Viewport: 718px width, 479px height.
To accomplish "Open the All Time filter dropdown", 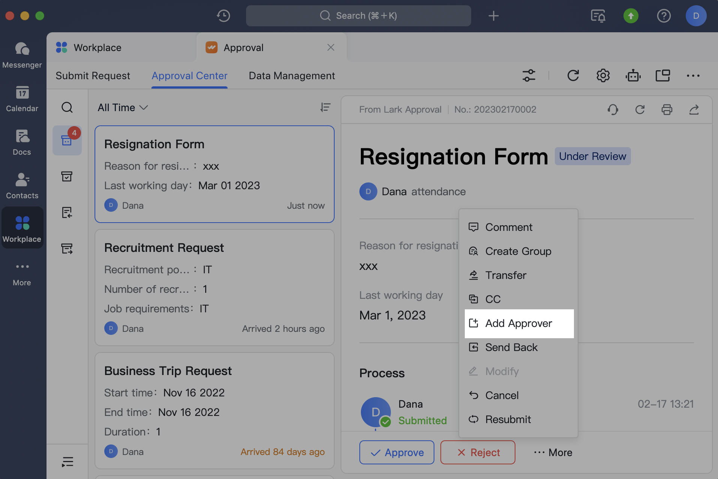I will pos(122,108).
